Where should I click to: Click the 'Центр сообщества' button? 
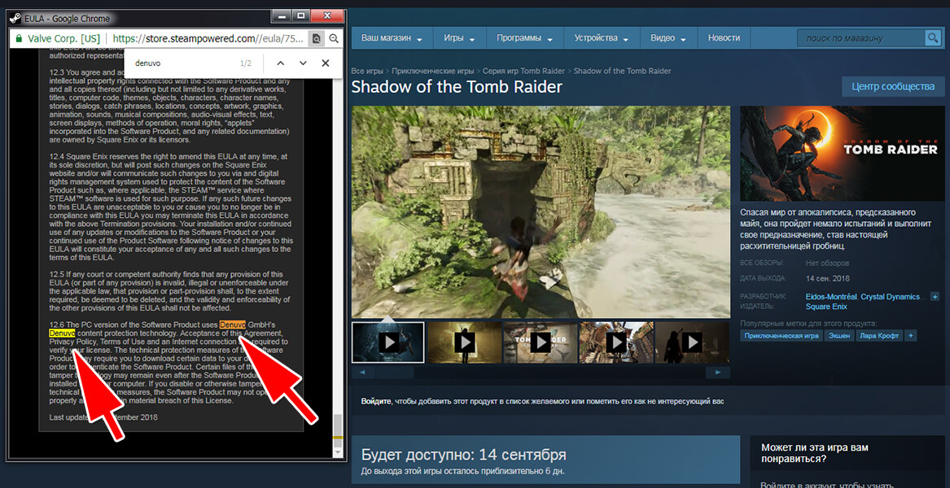[892, 86]
